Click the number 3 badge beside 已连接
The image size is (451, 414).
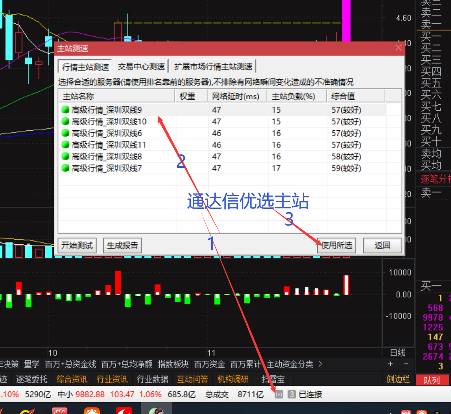(x=292, y=394)
